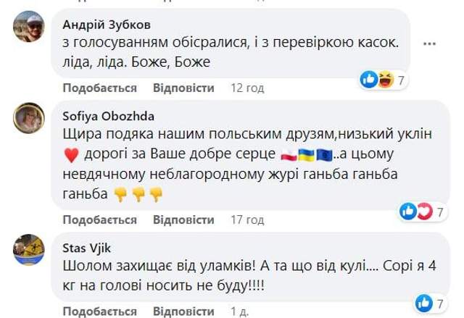
Task: Click the 12 год timestamp
Action: point(246,88)
